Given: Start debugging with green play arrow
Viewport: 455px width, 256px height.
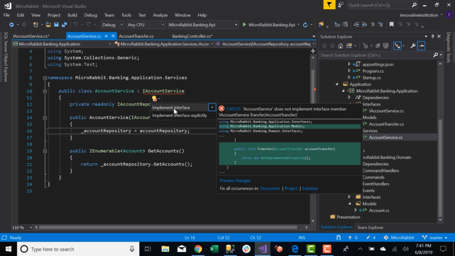Looking at the screenshot, I should tap(244, 25).
